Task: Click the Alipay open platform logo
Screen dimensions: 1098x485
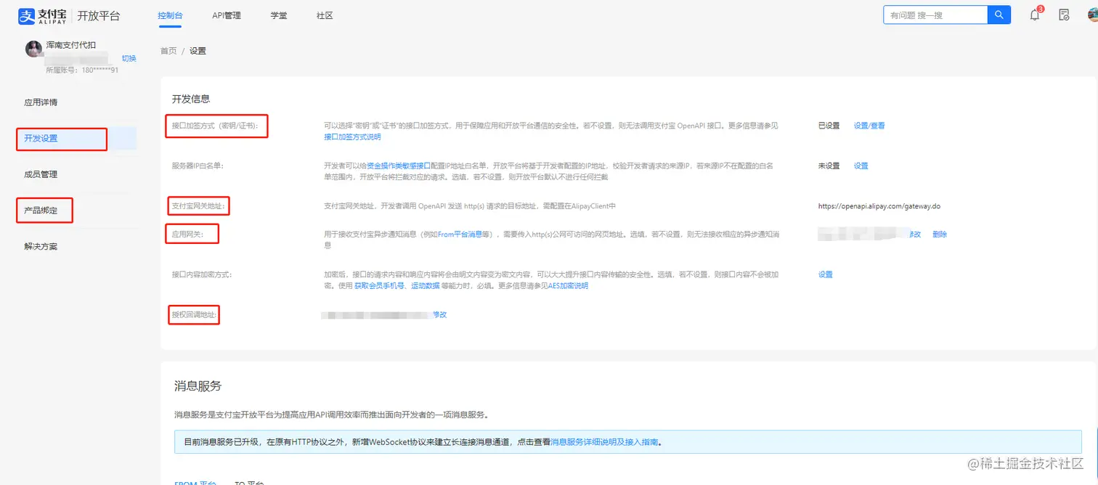Action: [69, 15]
